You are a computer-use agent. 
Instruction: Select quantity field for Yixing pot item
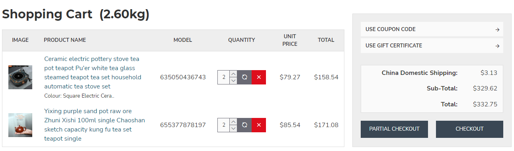click(x=224, y=125)
